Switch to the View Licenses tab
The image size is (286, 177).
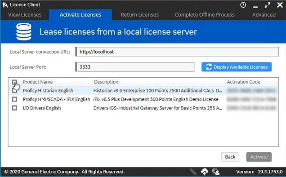point(25,14)
